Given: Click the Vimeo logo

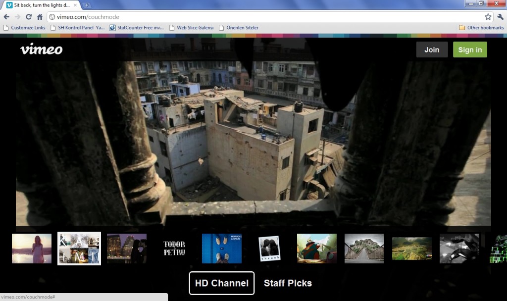Looking at the screenshot, I should [x=41, y=50].
